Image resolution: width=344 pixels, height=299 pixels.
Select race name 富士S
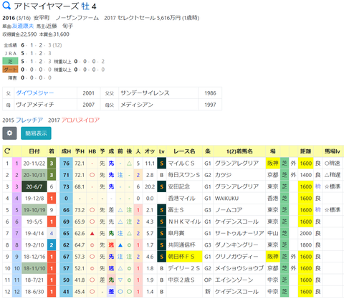click(176, 210)
